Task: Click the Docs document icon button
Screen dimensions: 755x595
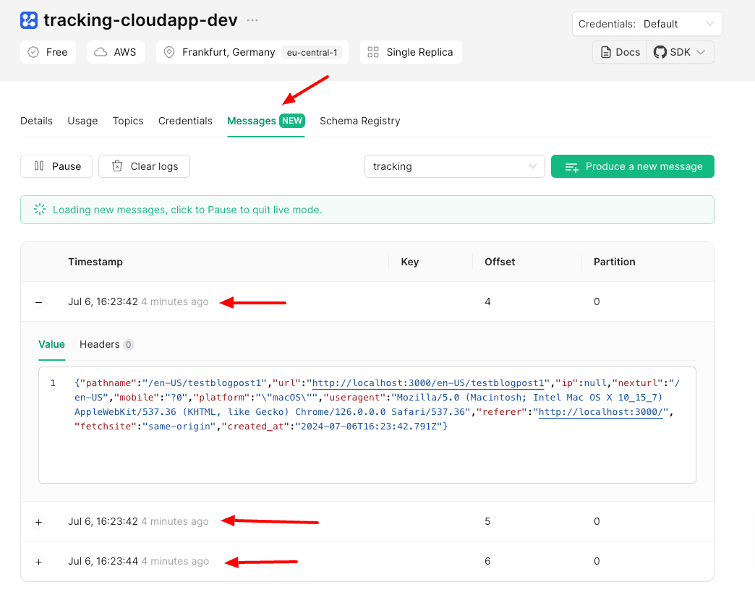Action: point(620,52)
